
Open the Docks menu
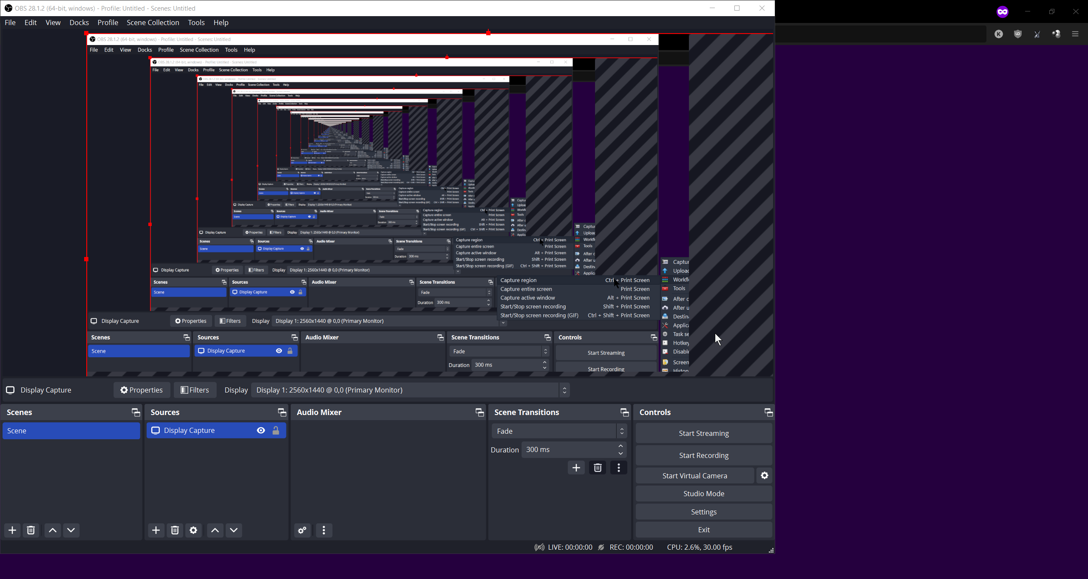(x=79, y=22)
